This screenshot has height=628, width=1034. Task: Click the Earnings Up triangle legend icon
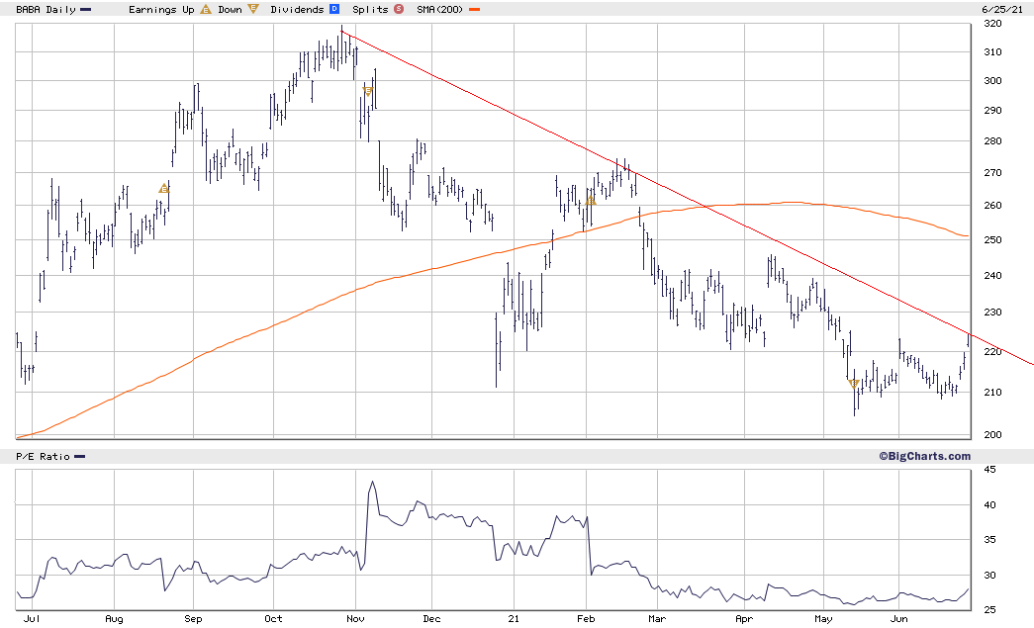pos(206,9)
